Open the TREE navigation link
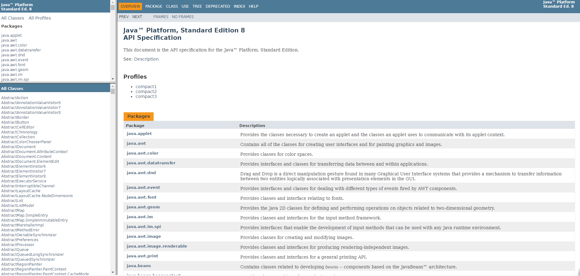580x276 pixels. pyautogui.click(x=197, y=6)
